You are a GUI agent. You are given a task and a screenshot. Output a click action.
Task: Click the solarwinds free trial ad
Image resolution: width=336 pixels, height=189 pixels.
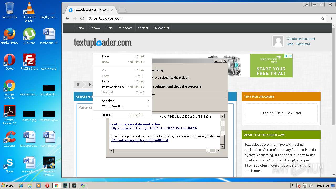coord(271,66)
